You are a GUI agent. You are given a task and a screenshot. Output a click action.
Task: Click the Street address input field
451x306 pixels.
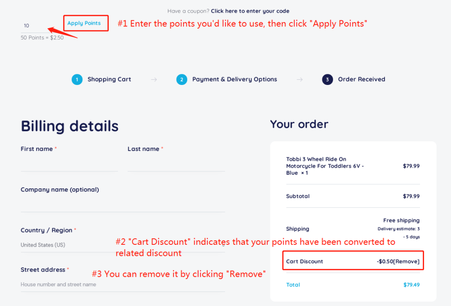pos(123,284)
